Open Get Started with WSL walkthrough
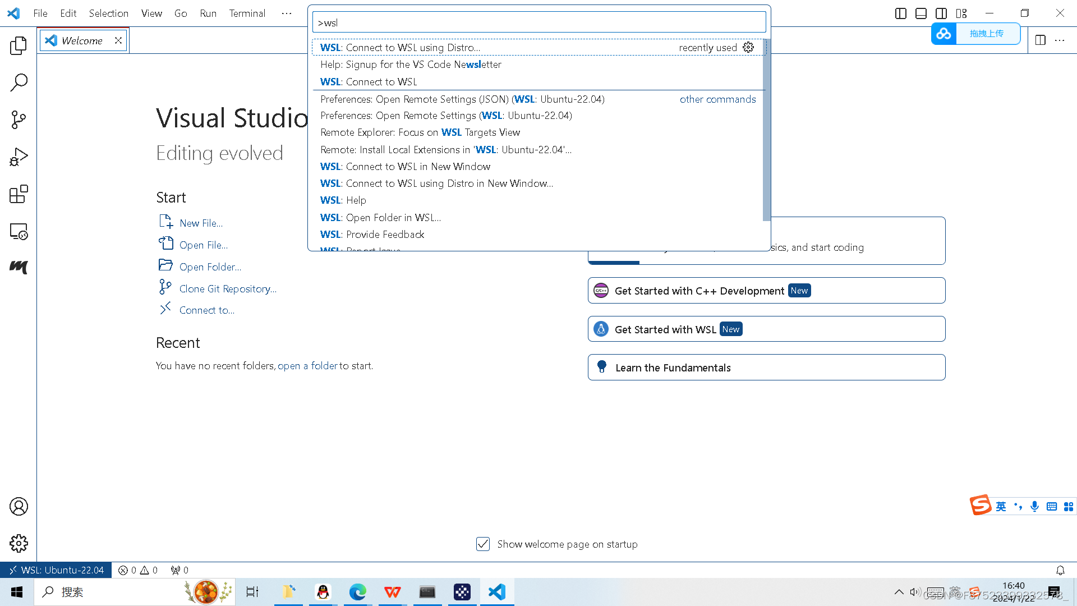Viewport: 1077px width, 606px height. point(766,329)
